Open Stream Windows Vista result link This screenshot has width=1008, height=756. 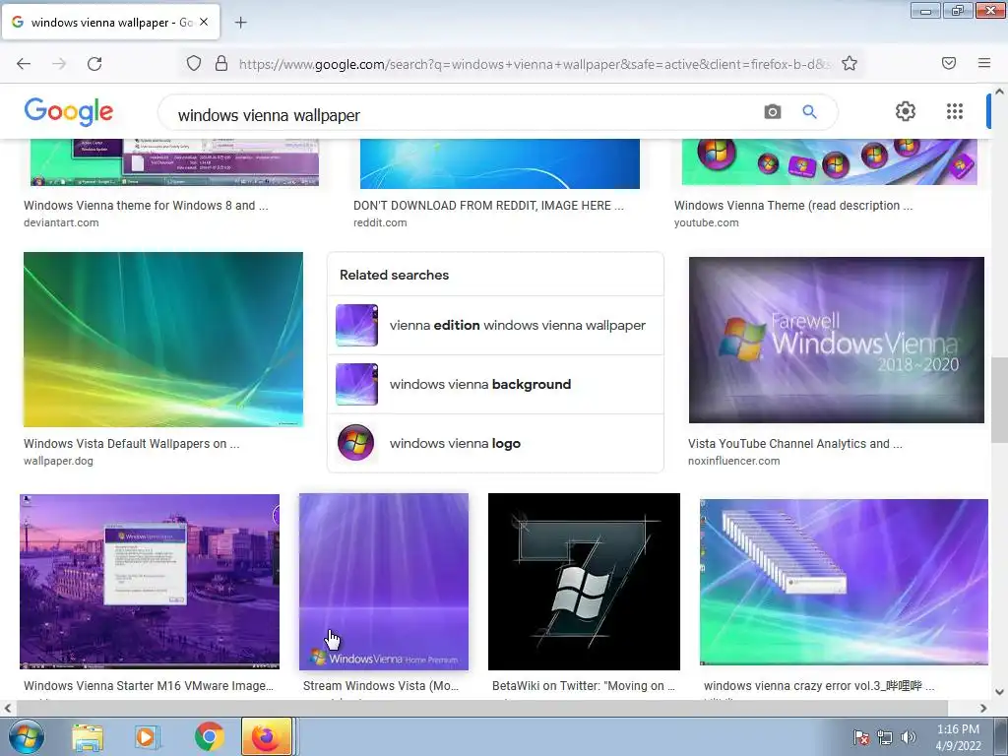[381, 686]
